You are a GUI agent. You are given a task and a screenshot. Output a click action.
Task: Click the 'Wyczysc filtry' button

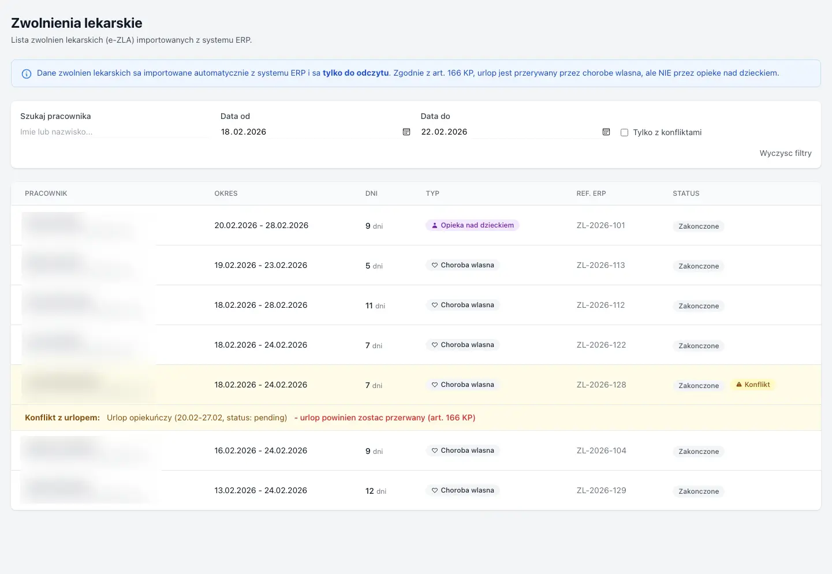point(785,153)
